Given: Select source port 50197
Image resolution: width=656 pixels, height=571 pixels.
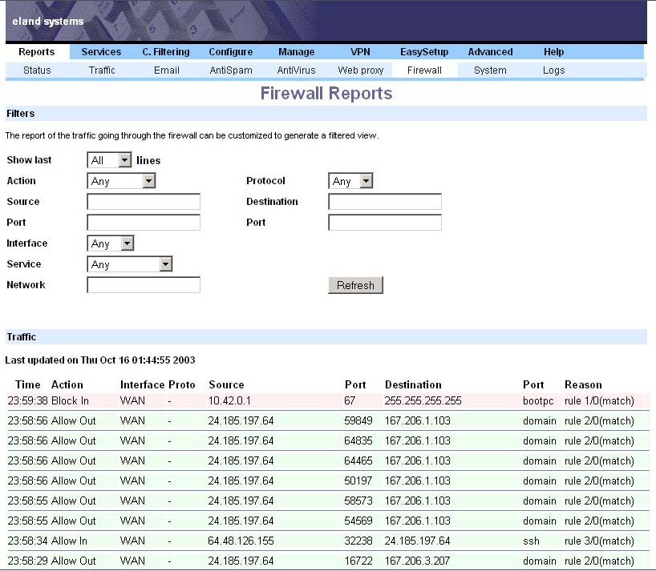Looking at the screenshot, I should (358, 481).
